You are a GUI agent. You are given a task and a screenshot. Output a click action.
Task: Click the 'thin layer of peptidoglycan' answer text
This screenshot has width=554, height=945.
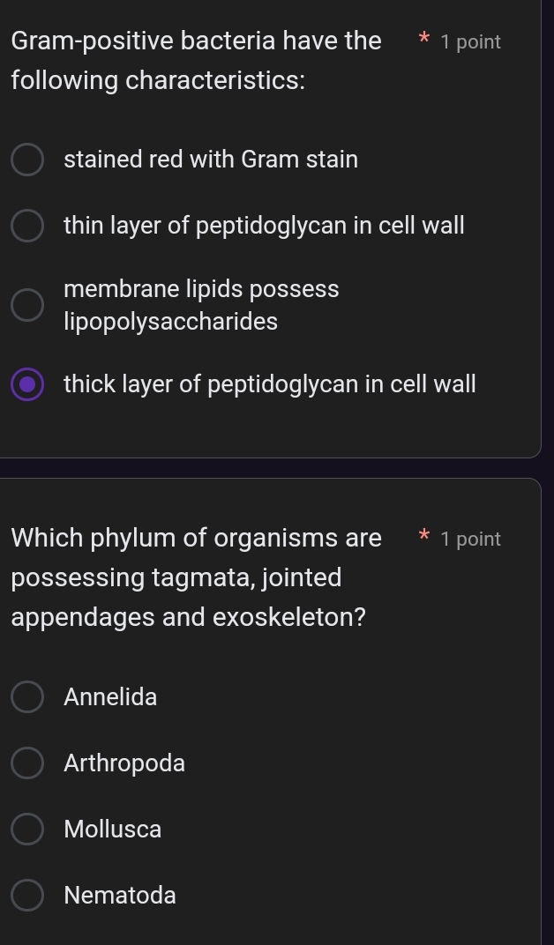pos(265,226)
